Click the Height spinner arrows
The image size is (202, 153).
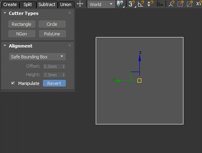63,75
